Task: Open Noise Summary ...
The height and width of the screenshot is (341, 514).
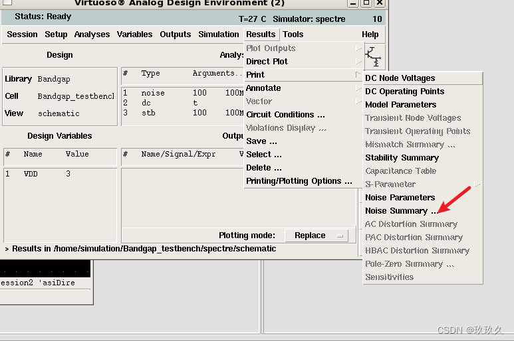Action: click(423, 211)
